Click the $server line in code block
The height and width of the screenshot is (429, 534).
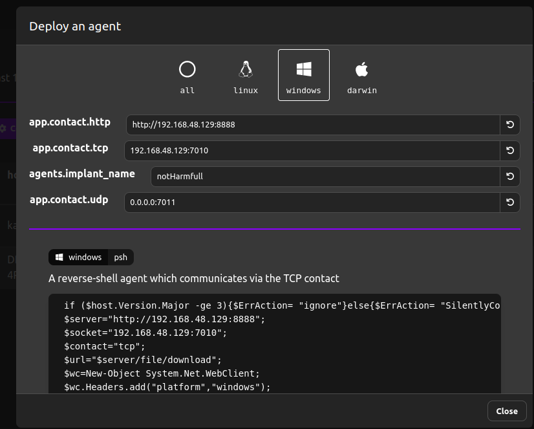[164, 319]
